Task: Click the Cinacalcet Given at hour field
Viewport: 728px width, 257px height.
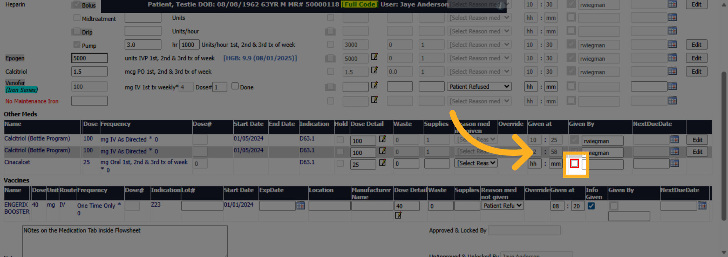Action: click(x=534, y=164)
